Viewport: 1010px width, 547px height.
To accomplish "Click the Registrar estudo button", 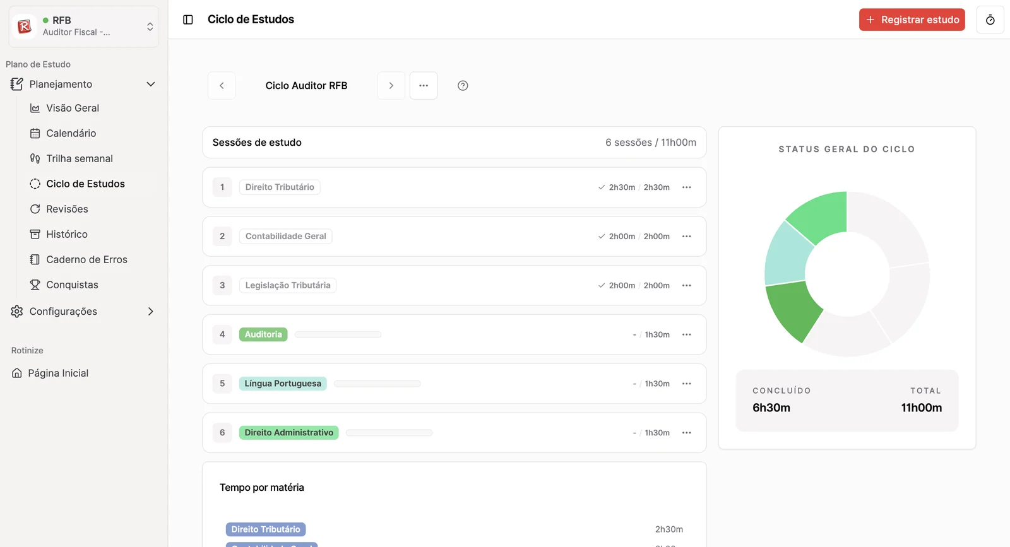I will point(912,20).
